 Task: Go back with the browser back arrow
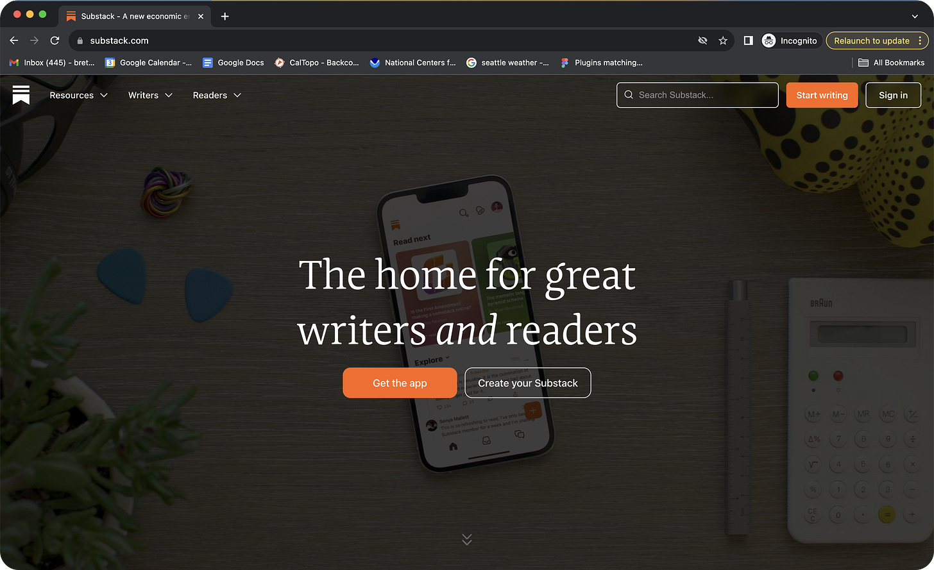coord(14,40)
